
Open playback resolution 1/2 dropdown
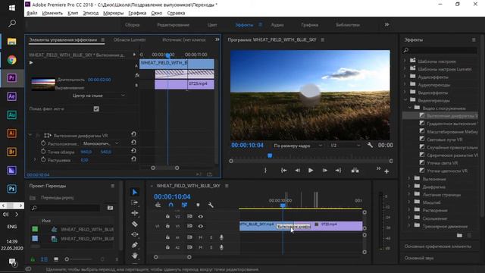point(346,146)
